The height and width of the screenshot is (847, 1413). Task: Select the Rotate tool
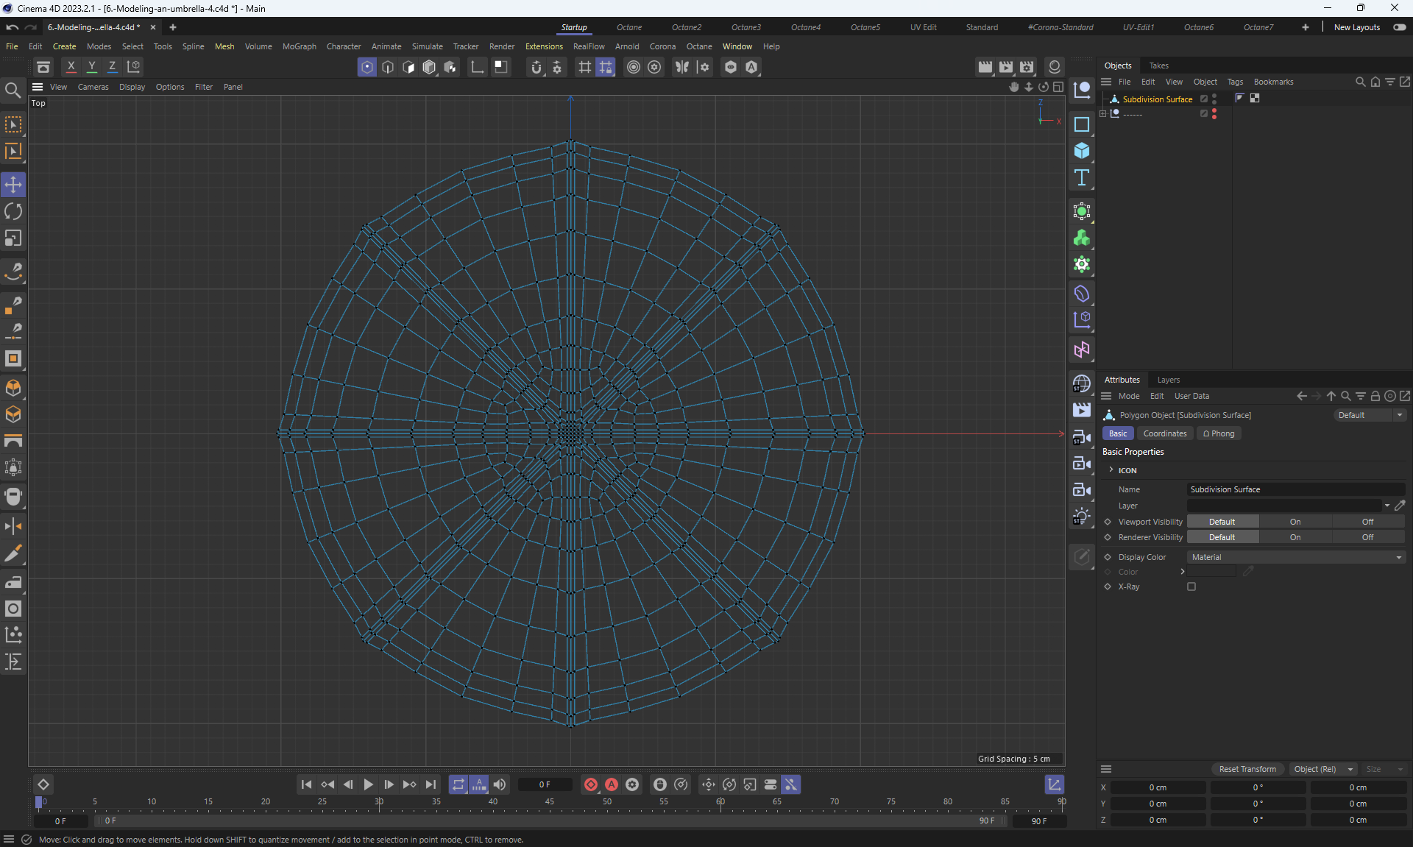[13, 212]
